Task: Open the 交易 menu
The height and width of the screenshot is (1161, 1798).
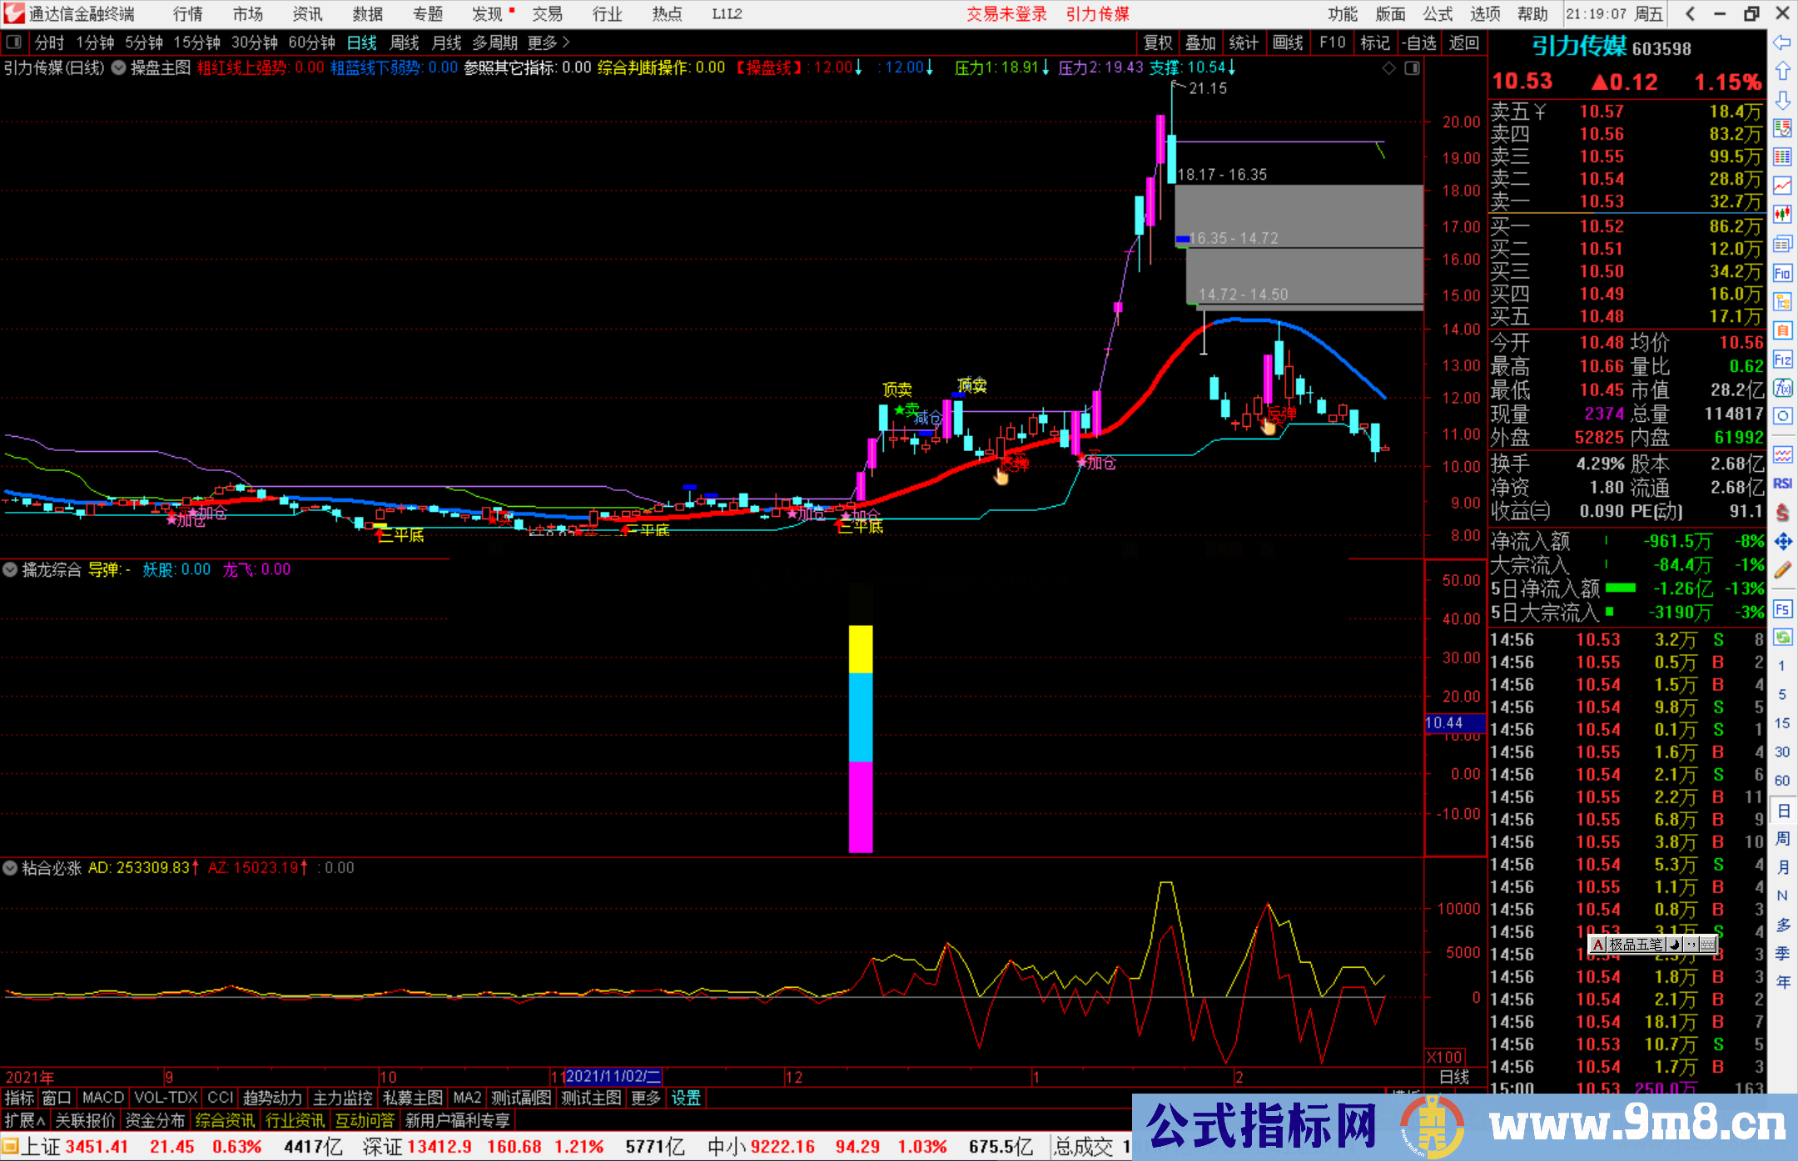Action: coord(547,14)
